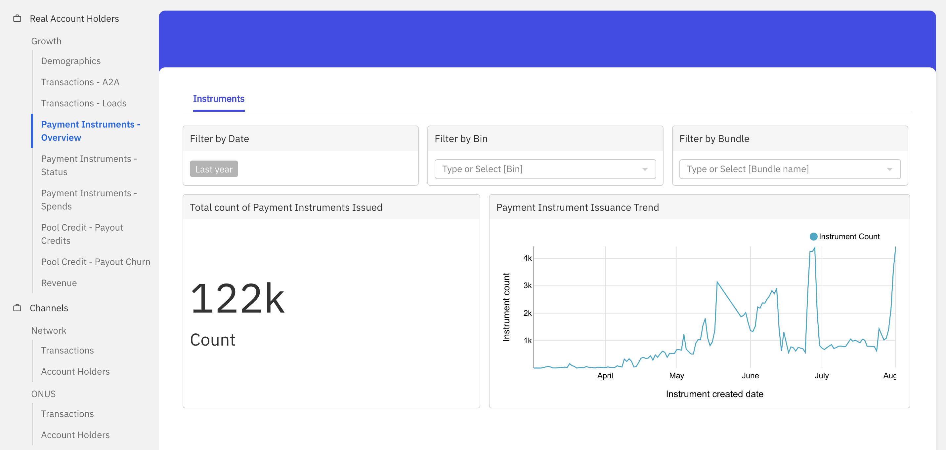
Task: Open Account Holders under Network
Action: click(x=75, y=371)
